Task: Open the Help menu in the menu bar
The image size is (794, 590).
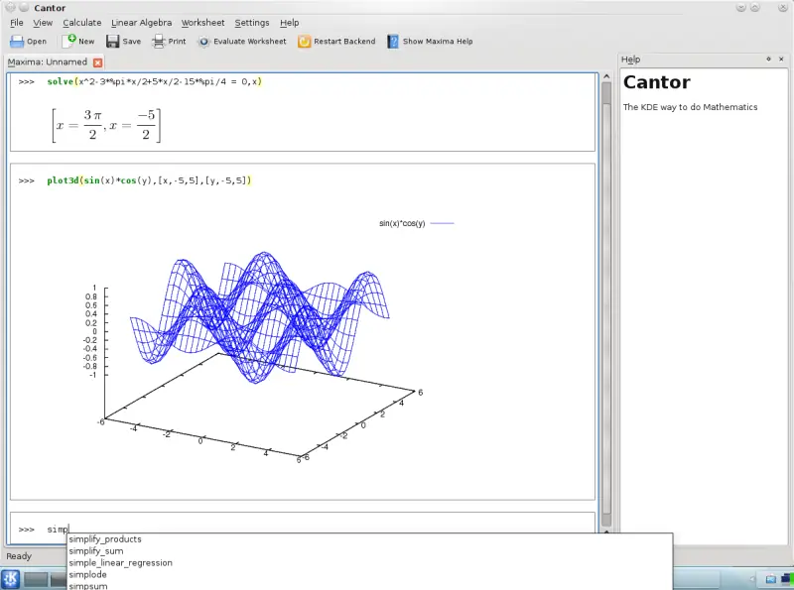Action: [289, 23]
